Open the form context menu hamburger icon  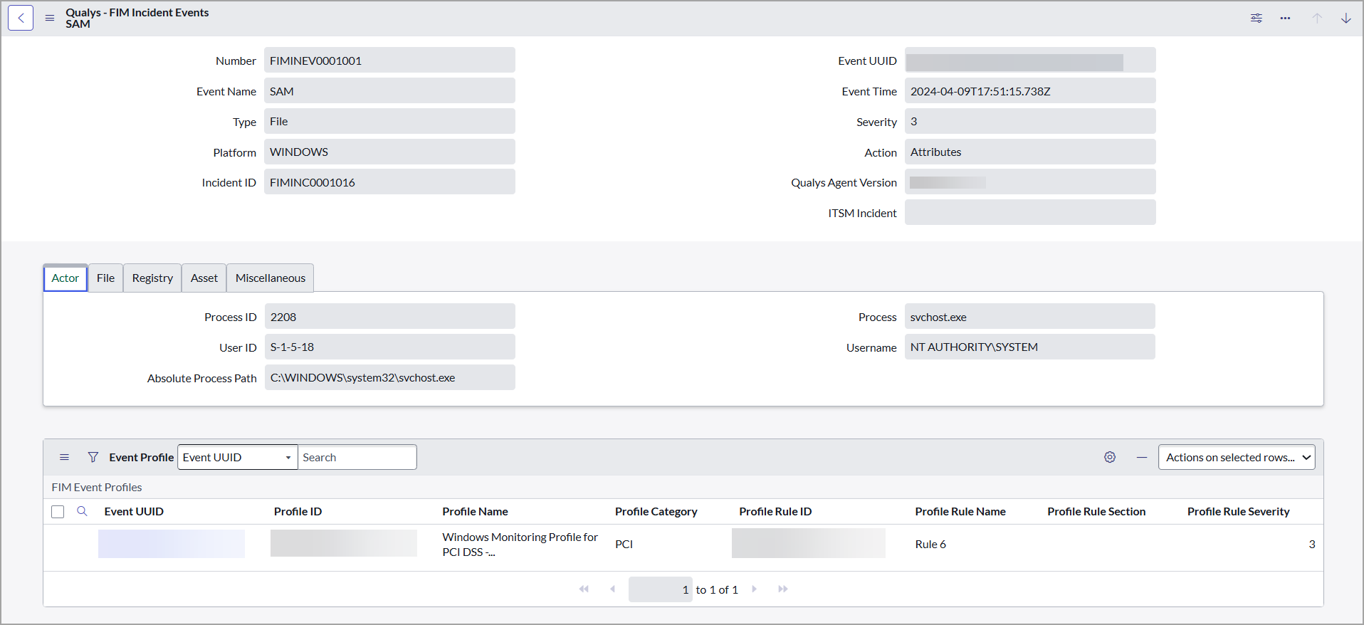[50, 19]
